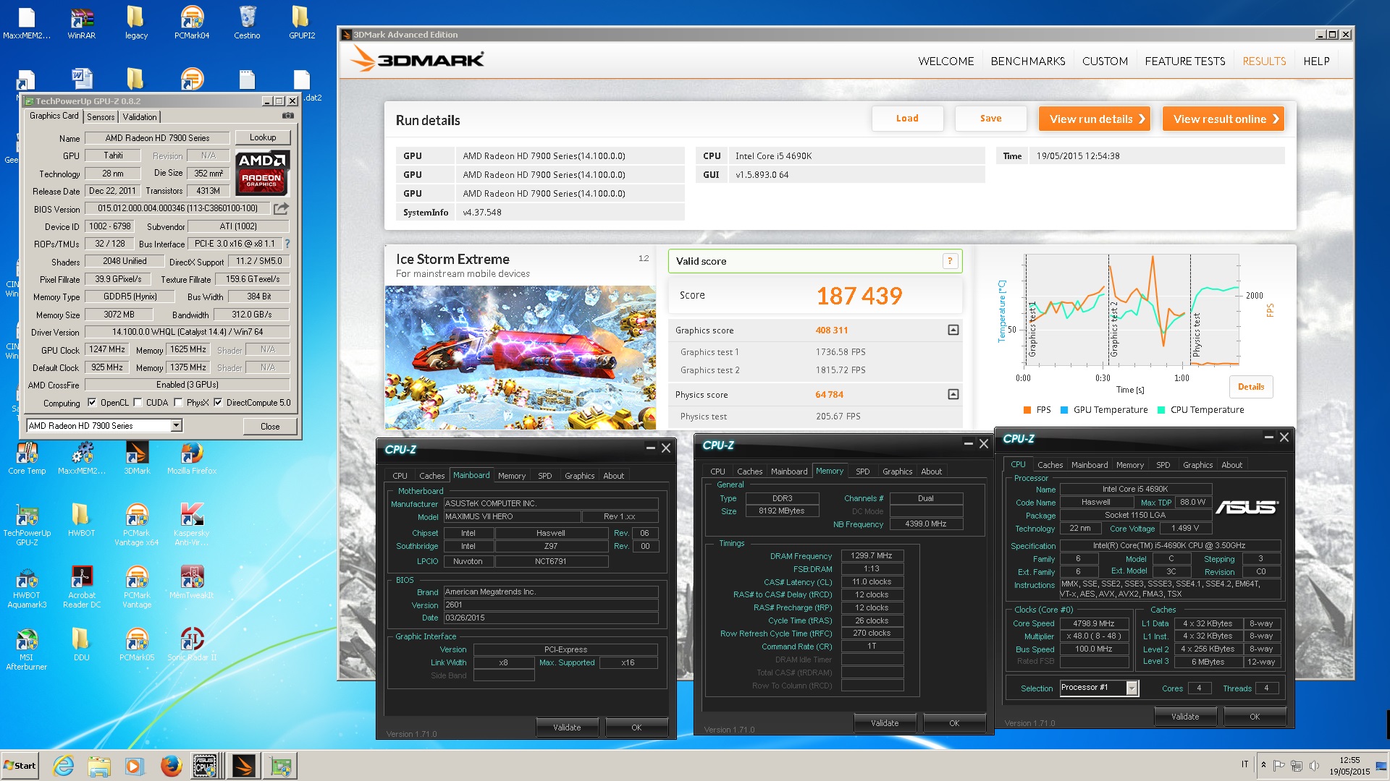Screen dimensions: 1390x781
Task: Switch to the Sensors tab in GPU-Z
Action: pos(101,116)
